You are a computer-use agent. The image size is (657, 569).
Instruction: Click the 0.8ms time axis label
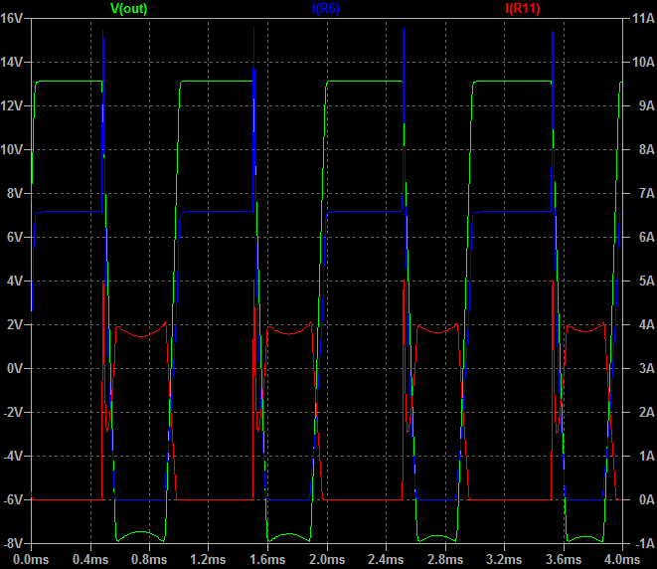149,560
